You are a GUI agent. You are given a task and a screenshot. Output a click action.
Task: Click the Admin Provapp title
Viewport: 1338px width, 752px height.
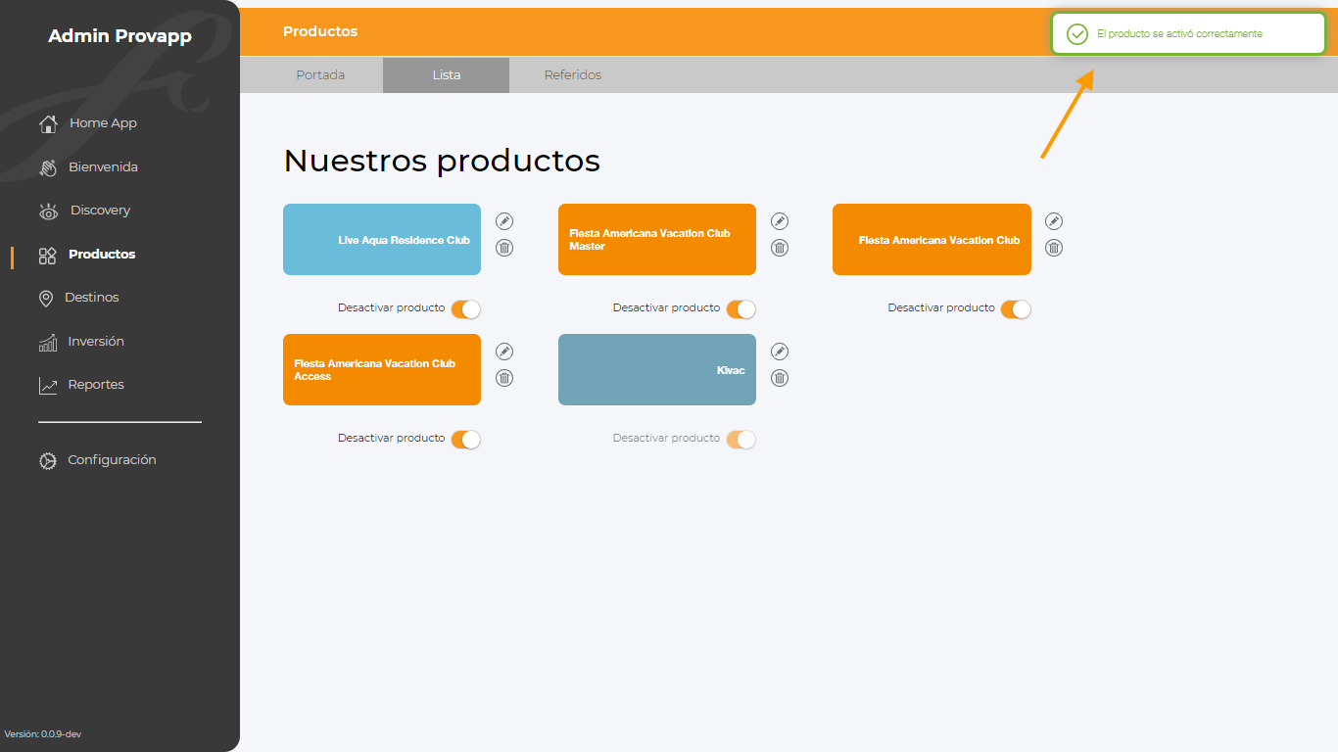click(x=119, y=36)
